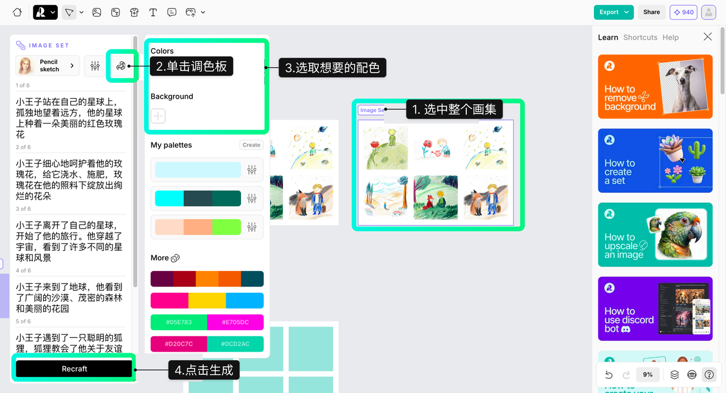726x393 pixels.
Task: Click the Create palette button
Action: coord(251,145)
